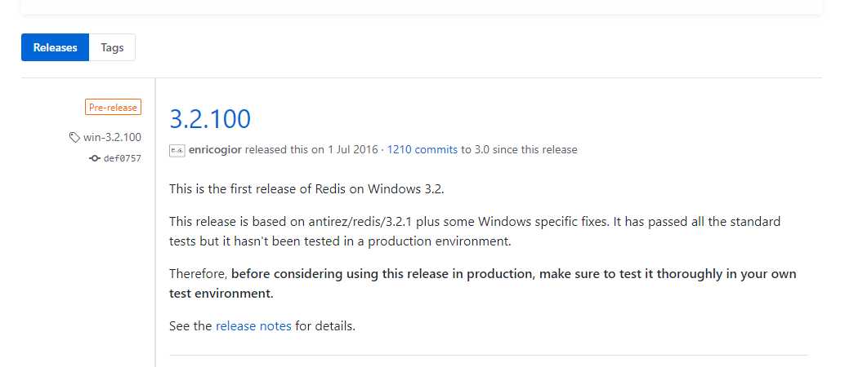The width and height of the screenshot is (854, 367).
Task: View the 1210 commits comparison
Action: 422,150
